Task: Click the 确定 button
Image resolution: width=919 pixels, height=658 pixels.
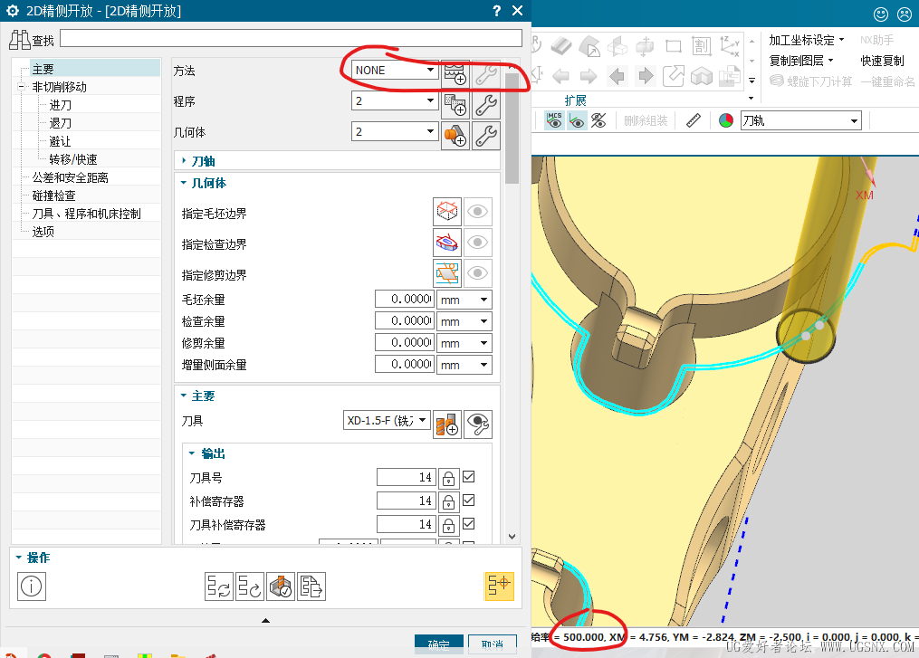Action: (438, 644)
